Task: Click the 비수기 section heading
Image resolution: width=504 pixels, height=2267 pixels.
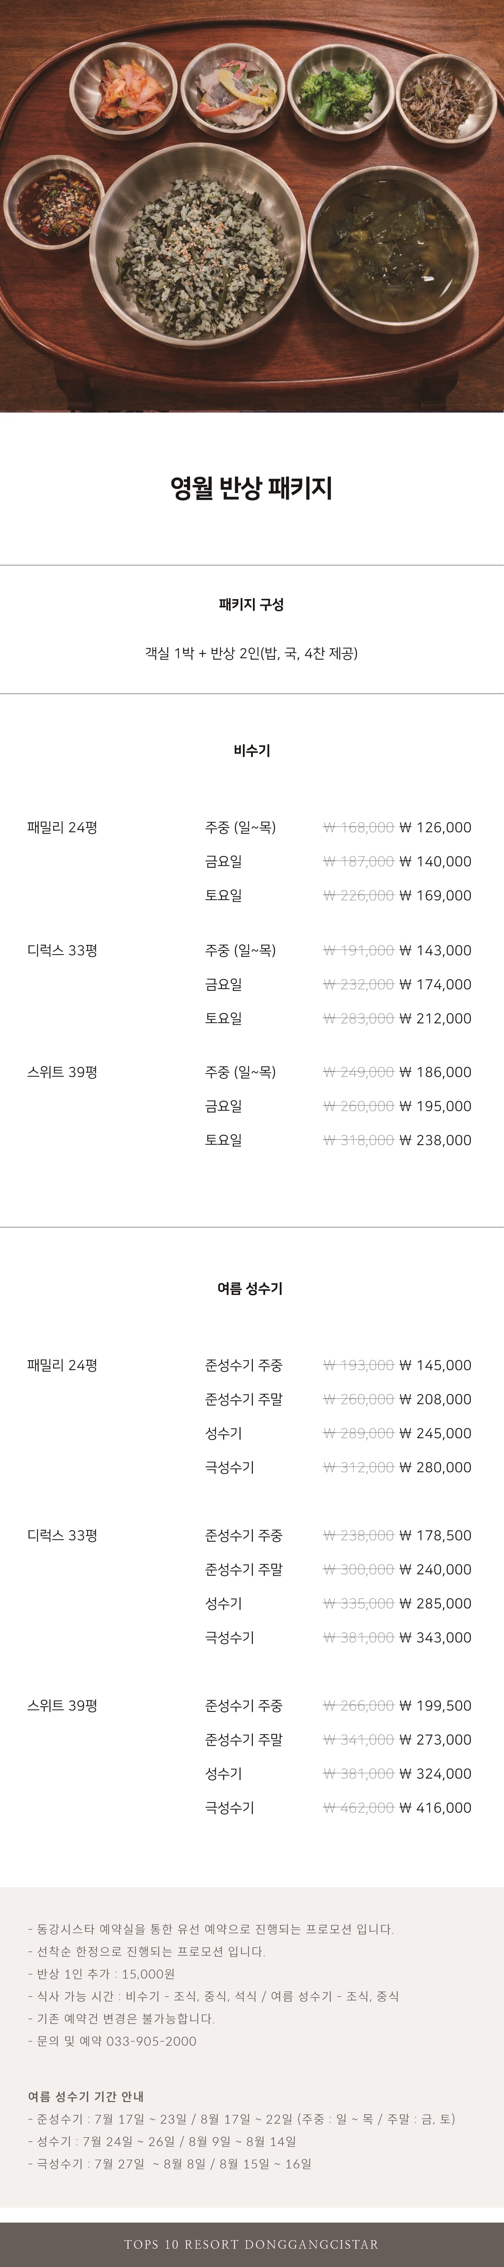Action: pos(252,751)
